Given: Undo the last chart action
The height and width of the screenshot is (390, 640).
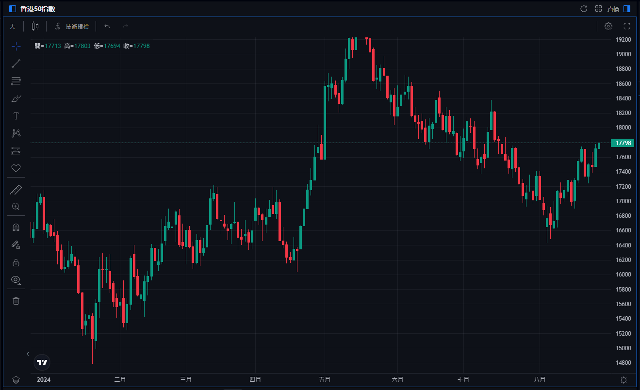Looking at the screenshot, I should (x=107, y=26).
